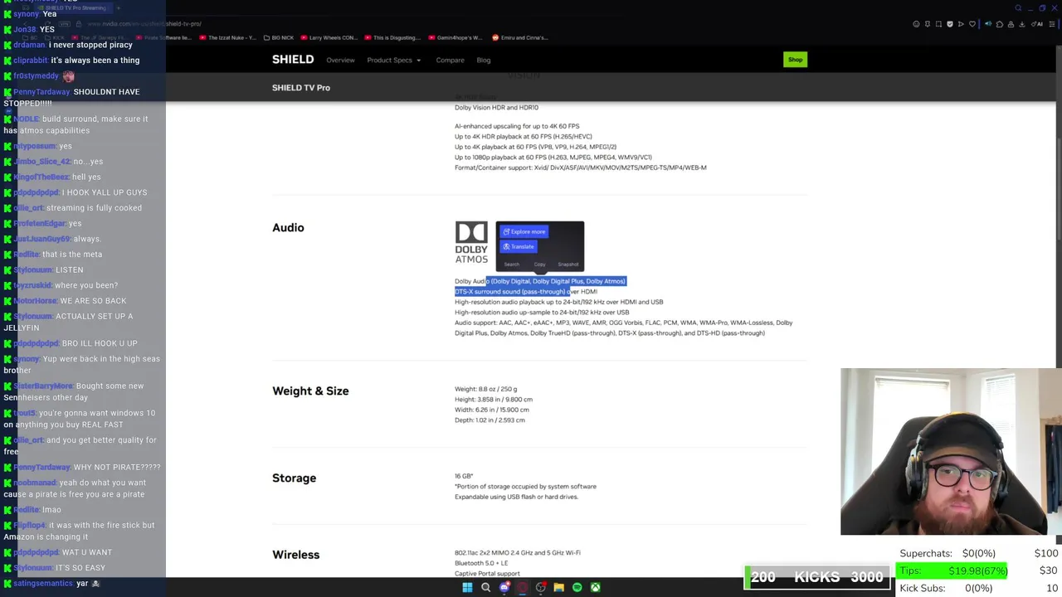Click Explore more in the selection popup
The image size is (1062, 597).
(524, 232)
